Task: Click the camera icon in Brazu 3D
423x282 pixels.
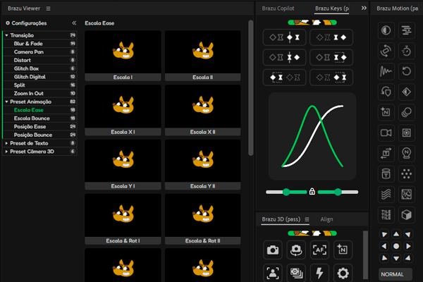Action: pyautogui.click(x=273, y=249)
